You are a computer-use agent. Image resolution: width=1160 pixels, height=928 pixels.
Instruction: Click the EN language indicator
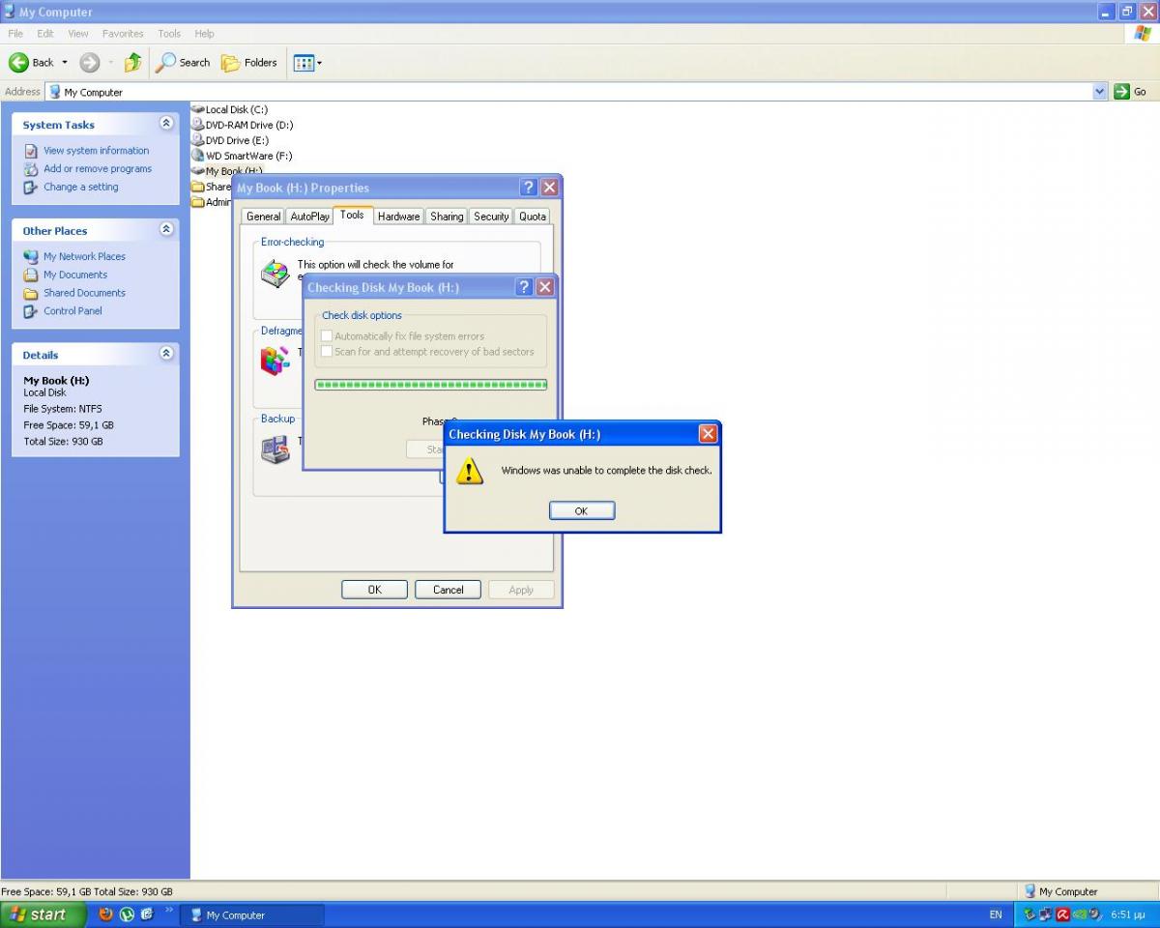click(996, 914)
